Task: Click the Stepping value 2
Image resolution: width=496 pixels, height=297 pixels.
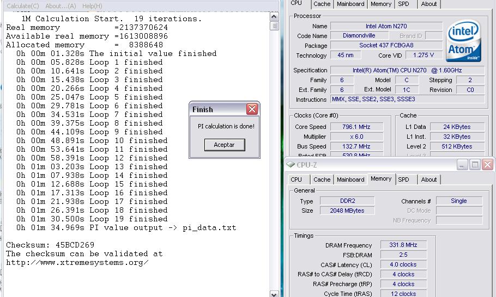Action: click(470, 80)
